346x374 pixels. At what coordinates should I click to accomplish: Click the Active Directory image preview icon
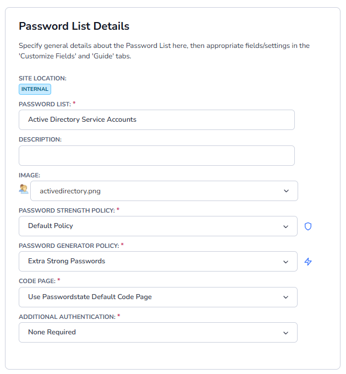point(24,189)
